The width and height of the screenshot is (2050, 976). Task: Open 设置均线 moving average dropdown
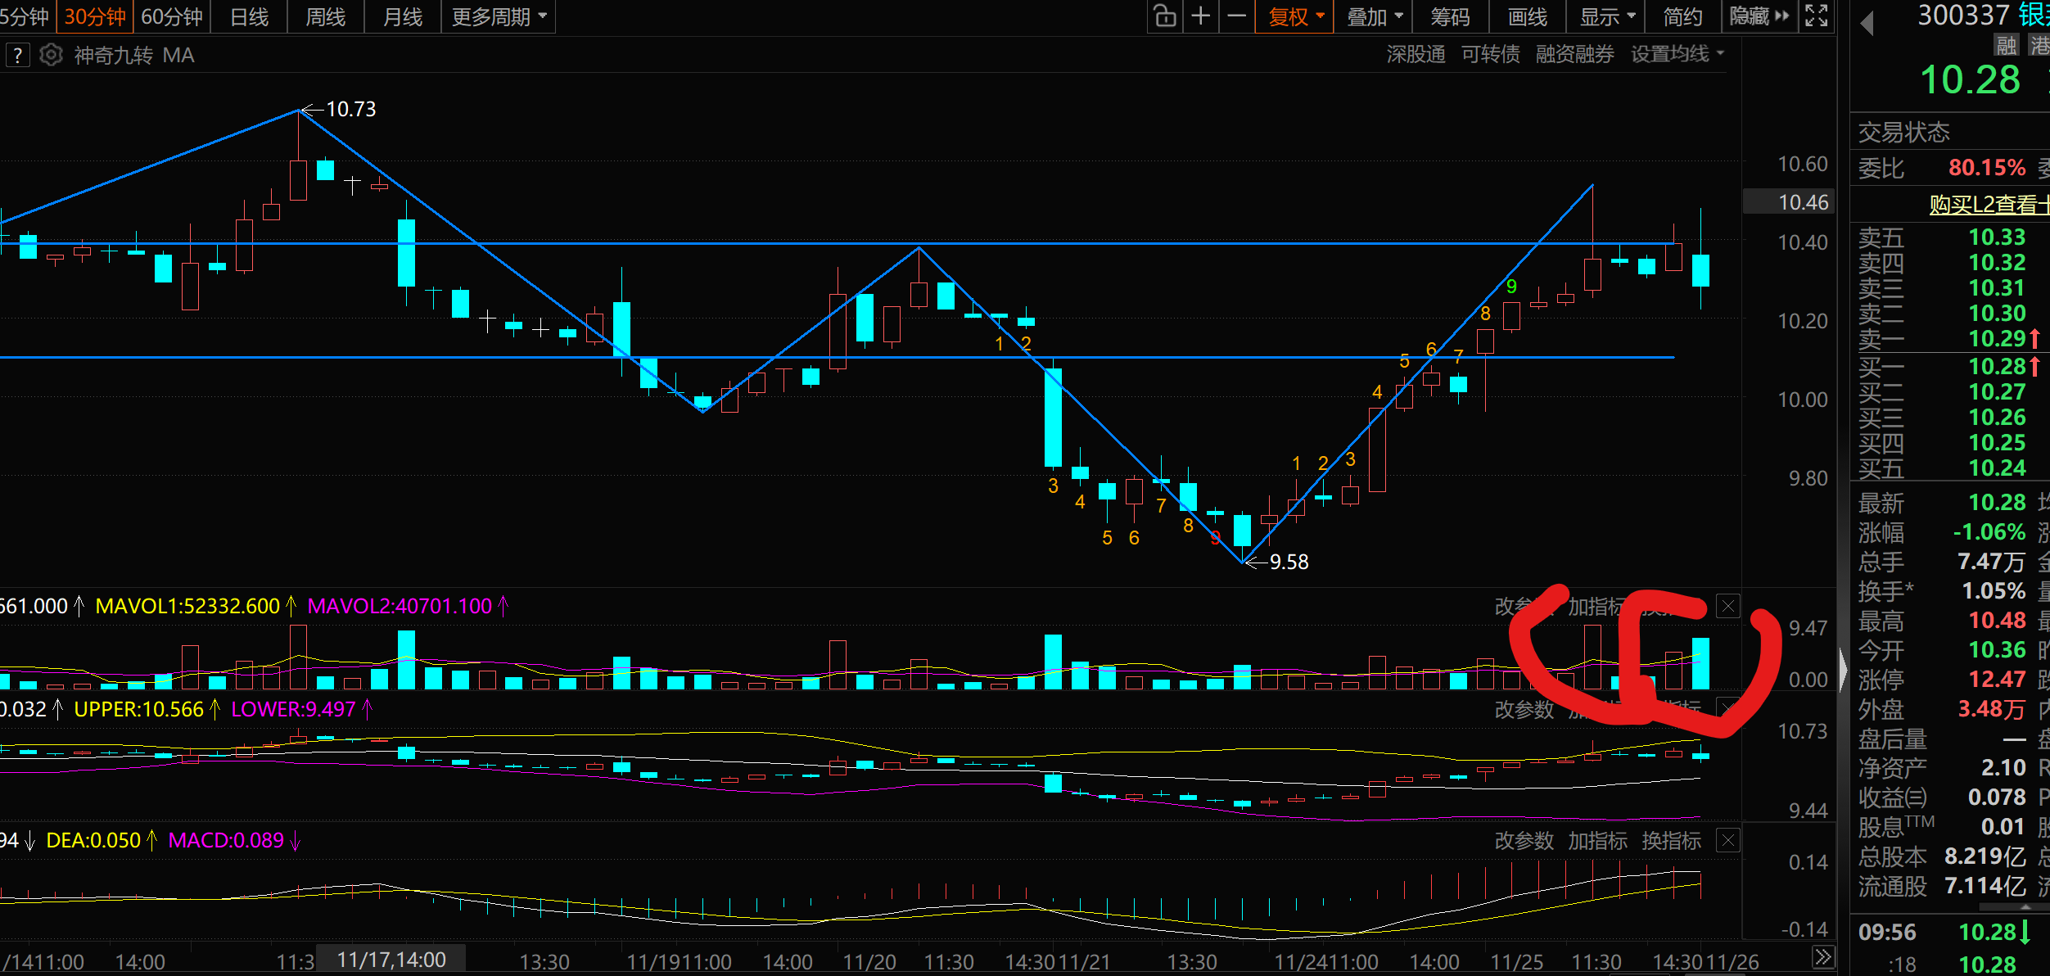tap(1677, 54)
